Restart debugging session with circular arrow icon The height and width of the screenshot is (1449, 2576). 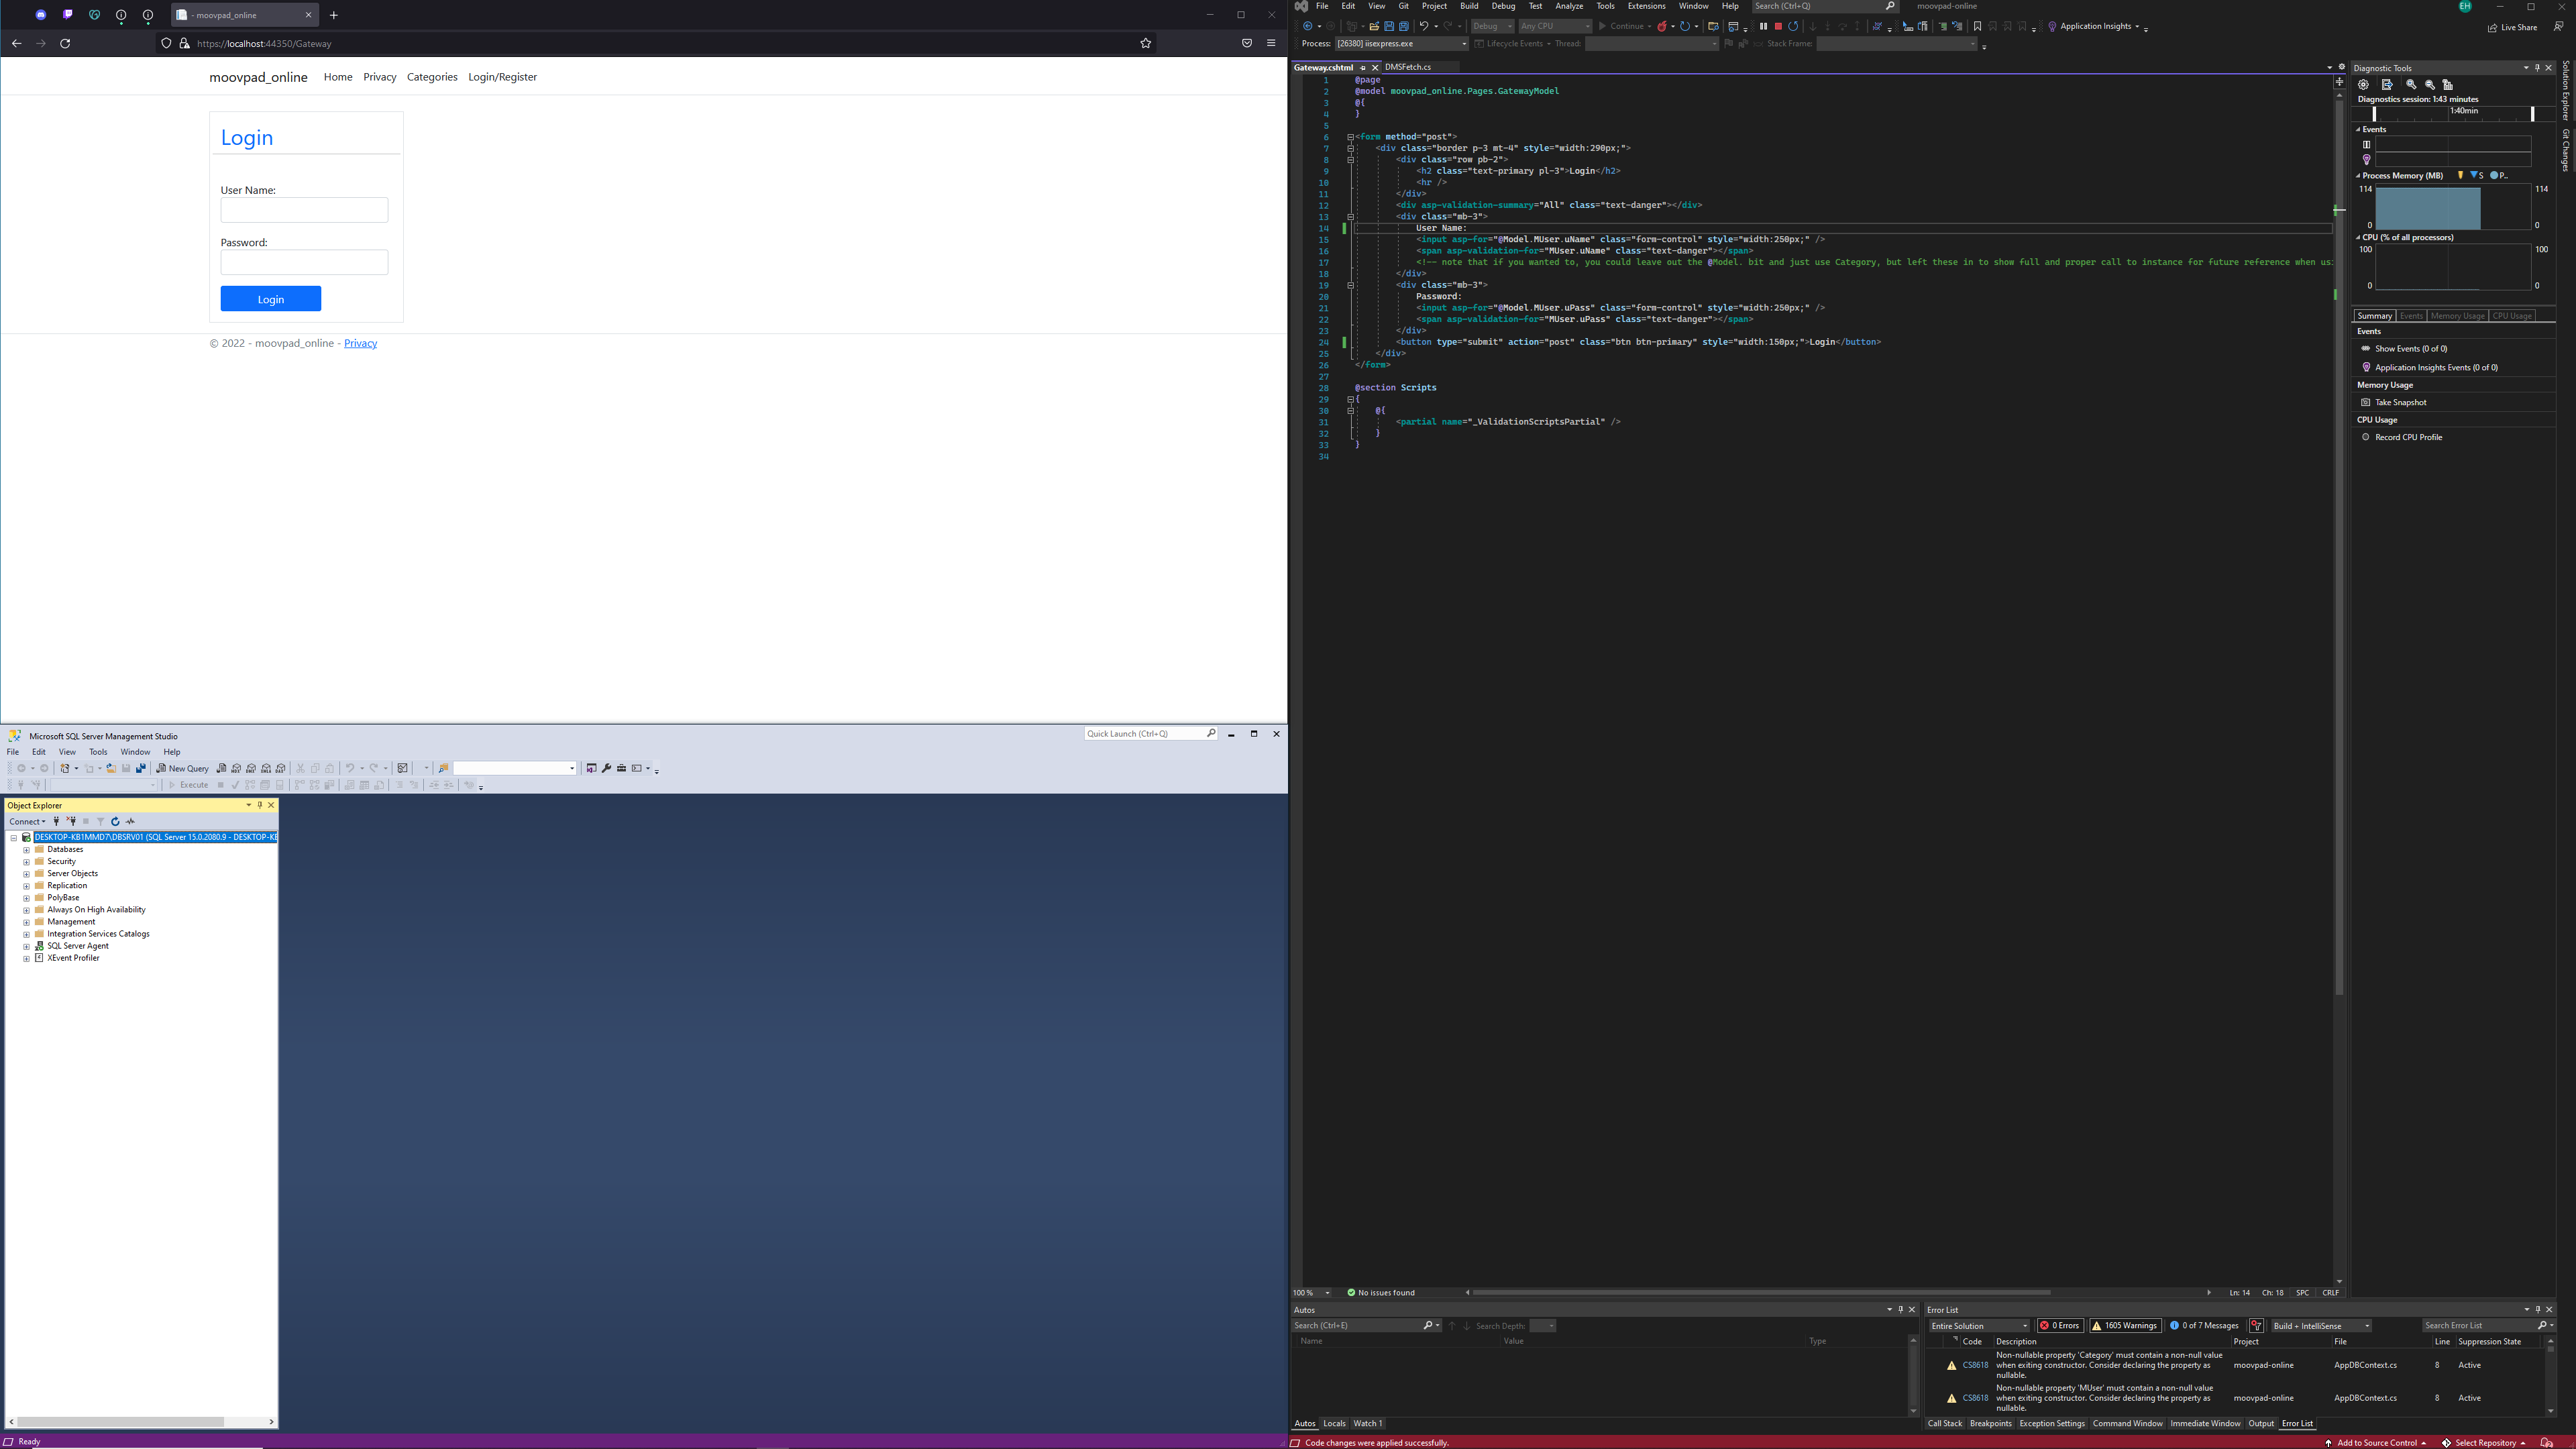coord(1793,27)
